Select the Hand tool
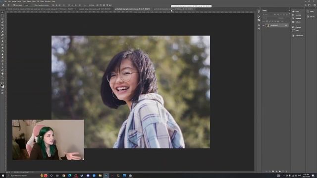 [x=2, y=74]
